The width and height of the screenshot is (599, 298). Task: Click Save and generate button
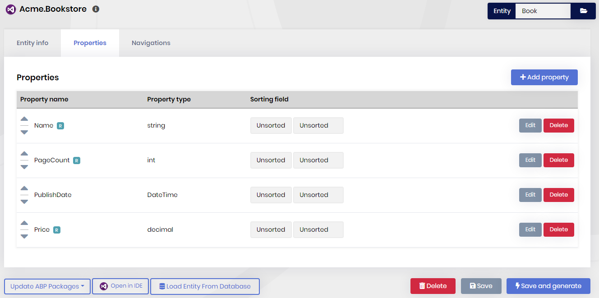(548, 286)
